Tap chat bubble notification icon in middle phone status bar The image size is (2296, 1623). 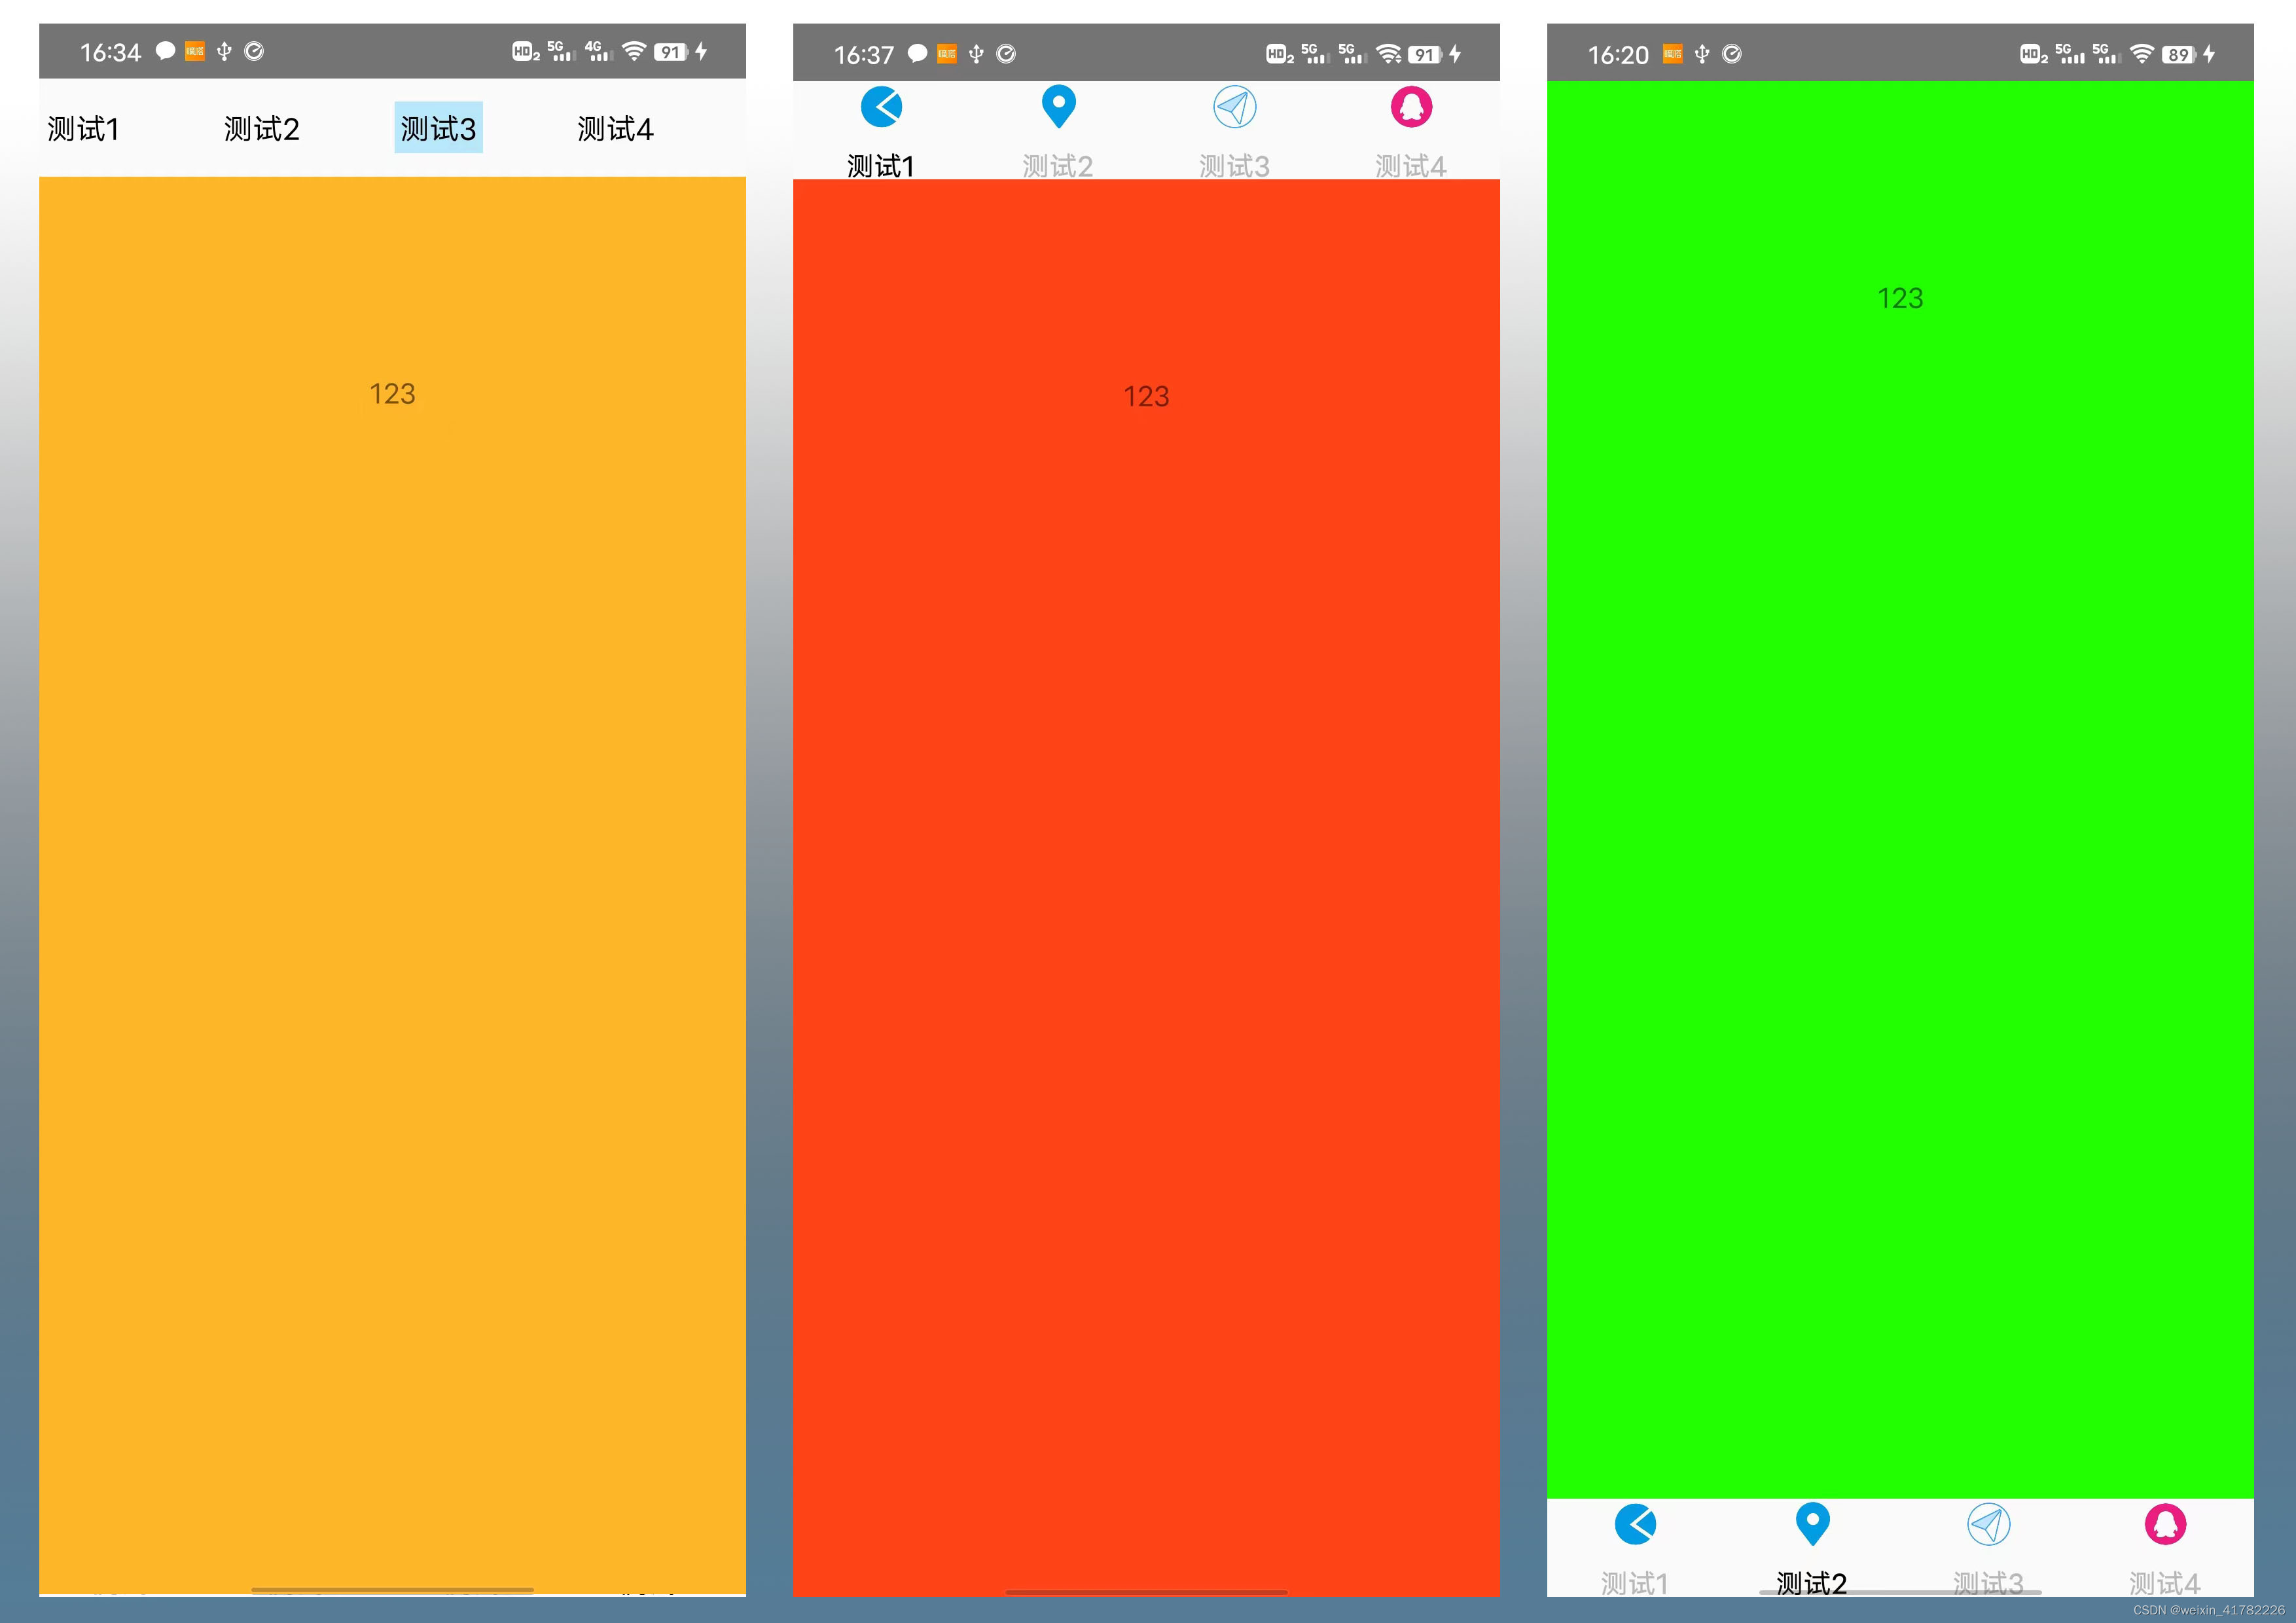(917, 54)
